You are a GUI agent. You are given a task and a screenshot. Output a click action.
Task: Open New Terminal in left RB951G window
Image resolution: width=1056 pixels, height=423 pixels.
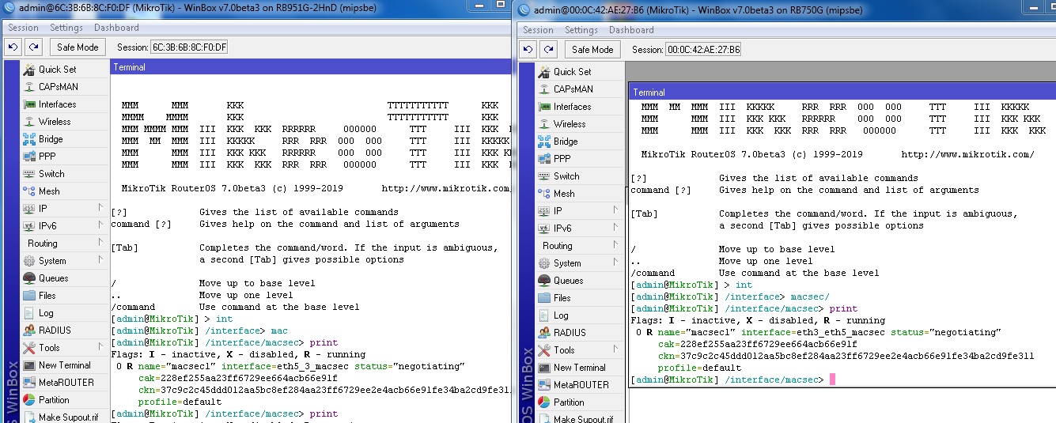(64, 365)
